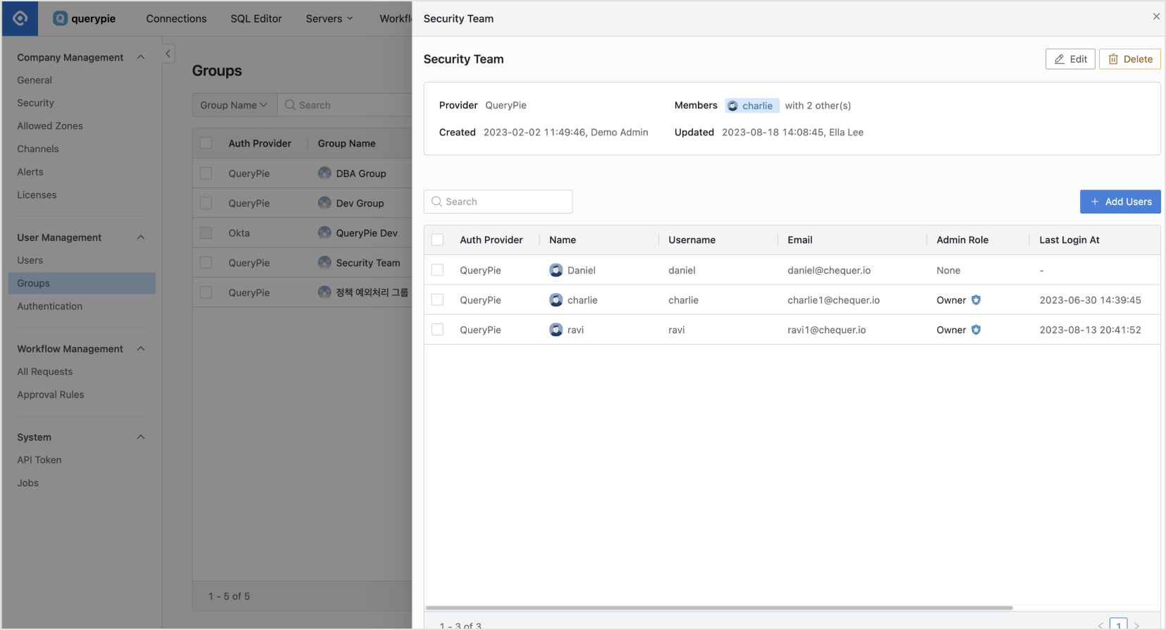Click the 정책 예외처리 그룹 group icon
This screenshot has width=1166, height=630.
(x=324, y=292)
